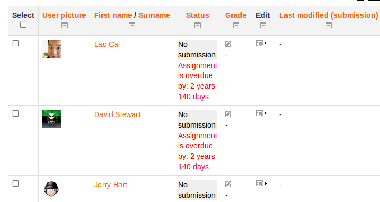The image size is (380, 202).
Task: Open grade editor for David Stewart
Action: point(228,114)
